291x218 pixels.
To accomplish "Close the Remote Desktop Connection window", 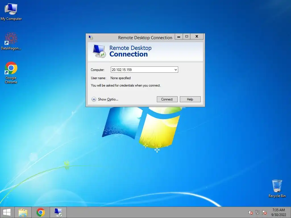I will 197,37.
